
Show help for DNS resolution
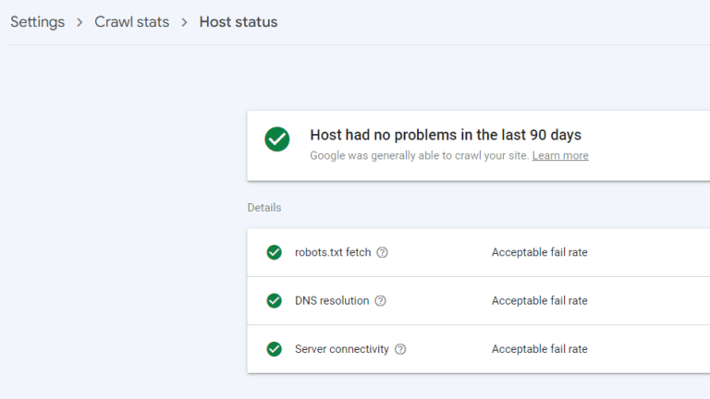click(381, 301)
